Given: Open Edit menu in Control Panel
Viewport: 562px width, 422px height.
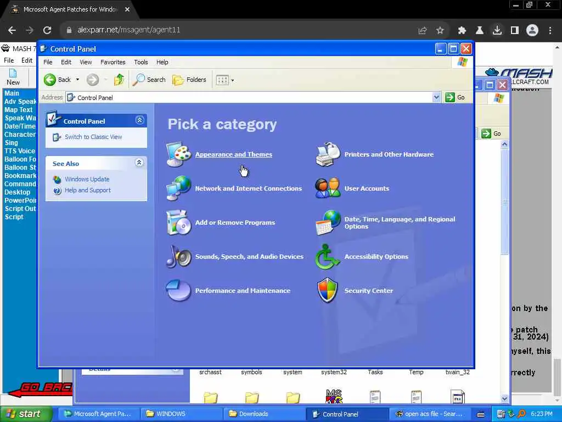Looking at the screenshot, I should (x=66, y=62).
